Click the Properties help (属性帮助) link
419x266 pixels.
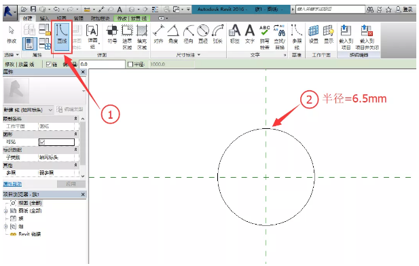click(x=12, y=184)
